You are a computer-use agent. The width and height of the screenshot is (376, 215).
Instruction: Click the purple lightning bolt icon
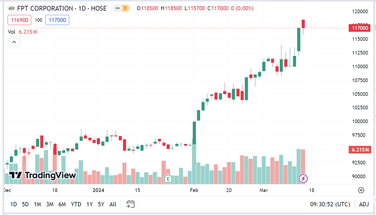click(x=303, y=178)
